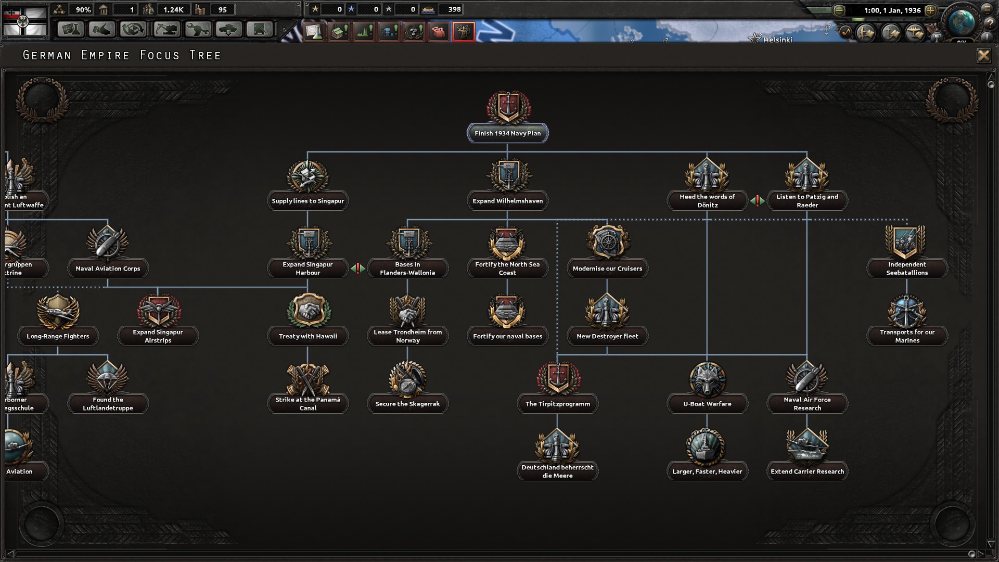Close the German Empire Focus Tree window

pos(983,56)
